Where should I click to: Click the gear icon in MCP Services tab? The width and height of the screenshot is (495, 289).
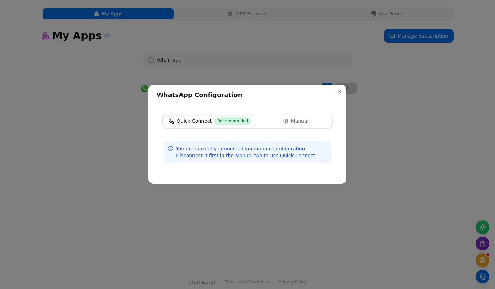point(230,14)
